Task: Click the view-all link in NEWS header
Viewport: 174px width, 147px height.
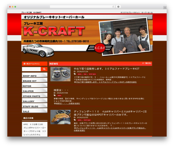Action: coord(147,63)
